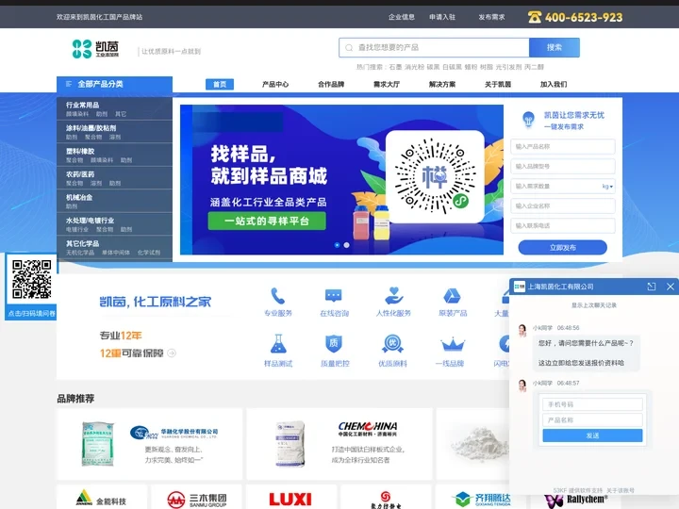Open the 关于凯茵 menu item
Screen dimensions: 679x509
[x=498, y=84]
